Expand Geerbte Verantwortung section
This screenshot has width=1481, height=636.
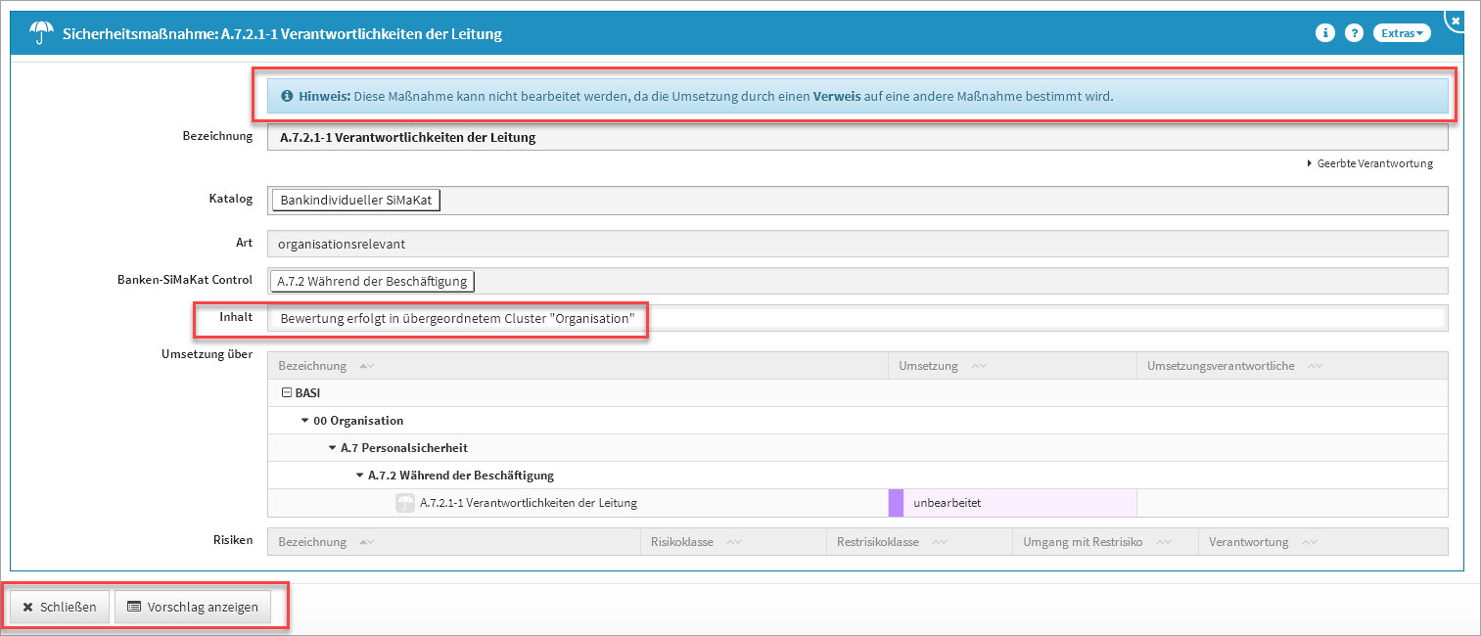[1368, 163]
